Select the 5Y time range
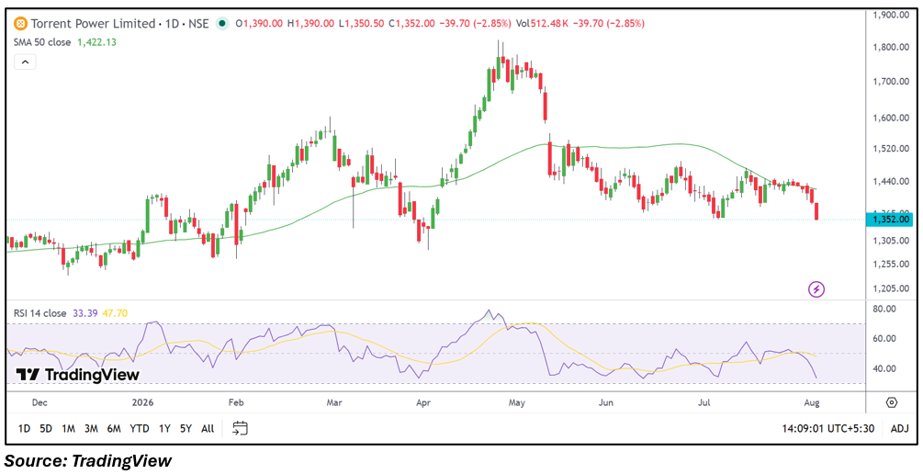 (186, 429)
